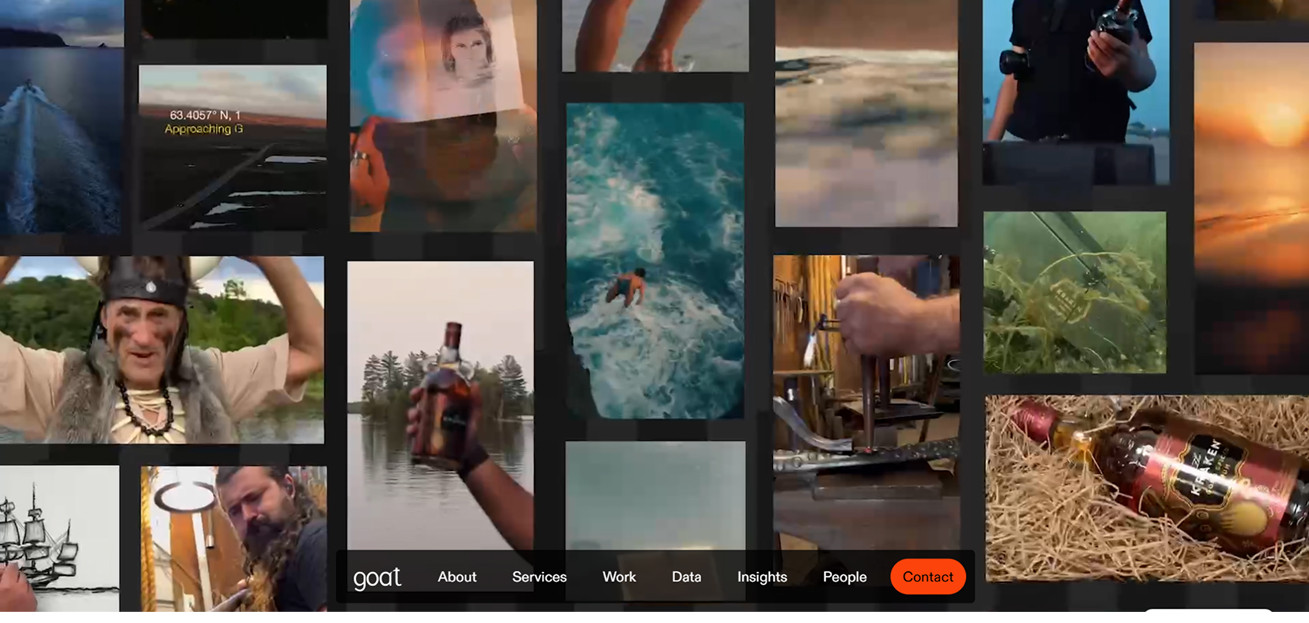Image resolution: width=1309 pixels, height=623 pixels.
Task: Open the About page
Action: point(457,577)
